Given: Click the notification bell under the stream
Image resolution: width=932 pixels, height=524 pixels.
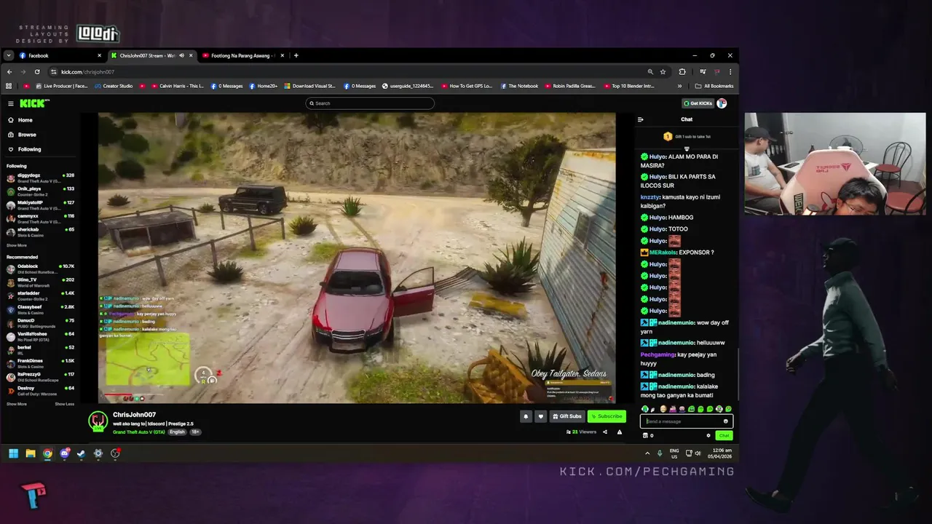Looking at the screenshot, I should tap(526, 416).
